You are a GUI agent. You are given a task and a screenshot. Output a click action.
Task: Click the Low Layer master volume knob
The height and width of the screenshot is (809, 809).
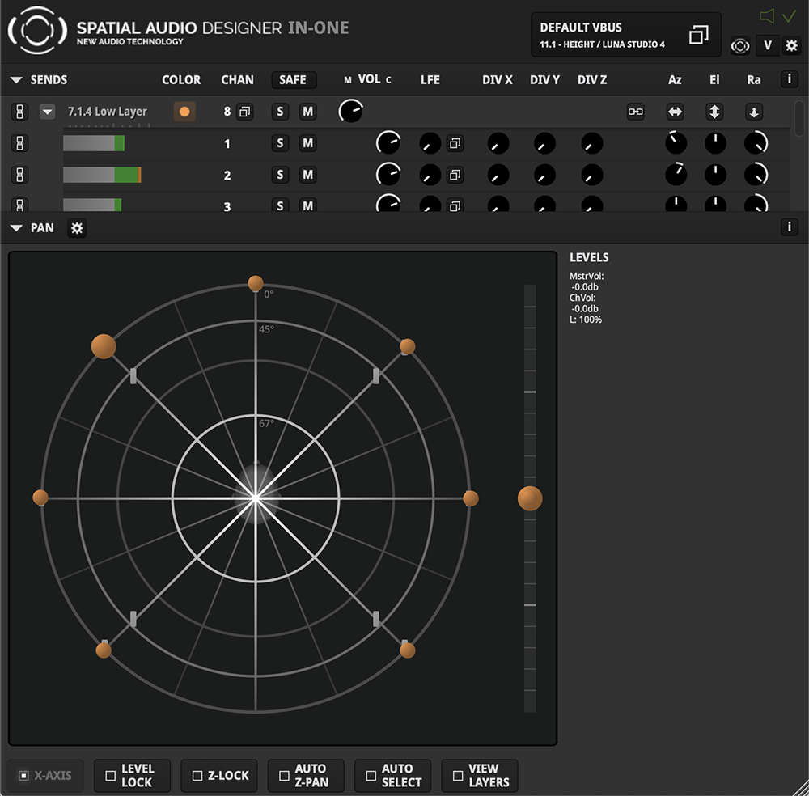pyautogui.click(x=350, y=111)
